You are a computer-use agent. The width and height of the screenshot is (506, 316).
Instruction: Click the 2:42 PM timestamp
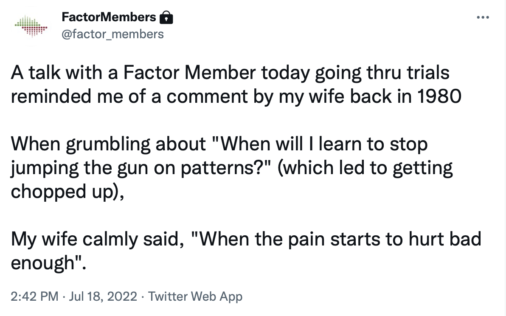pyautogui.click(x=34, y=296)
